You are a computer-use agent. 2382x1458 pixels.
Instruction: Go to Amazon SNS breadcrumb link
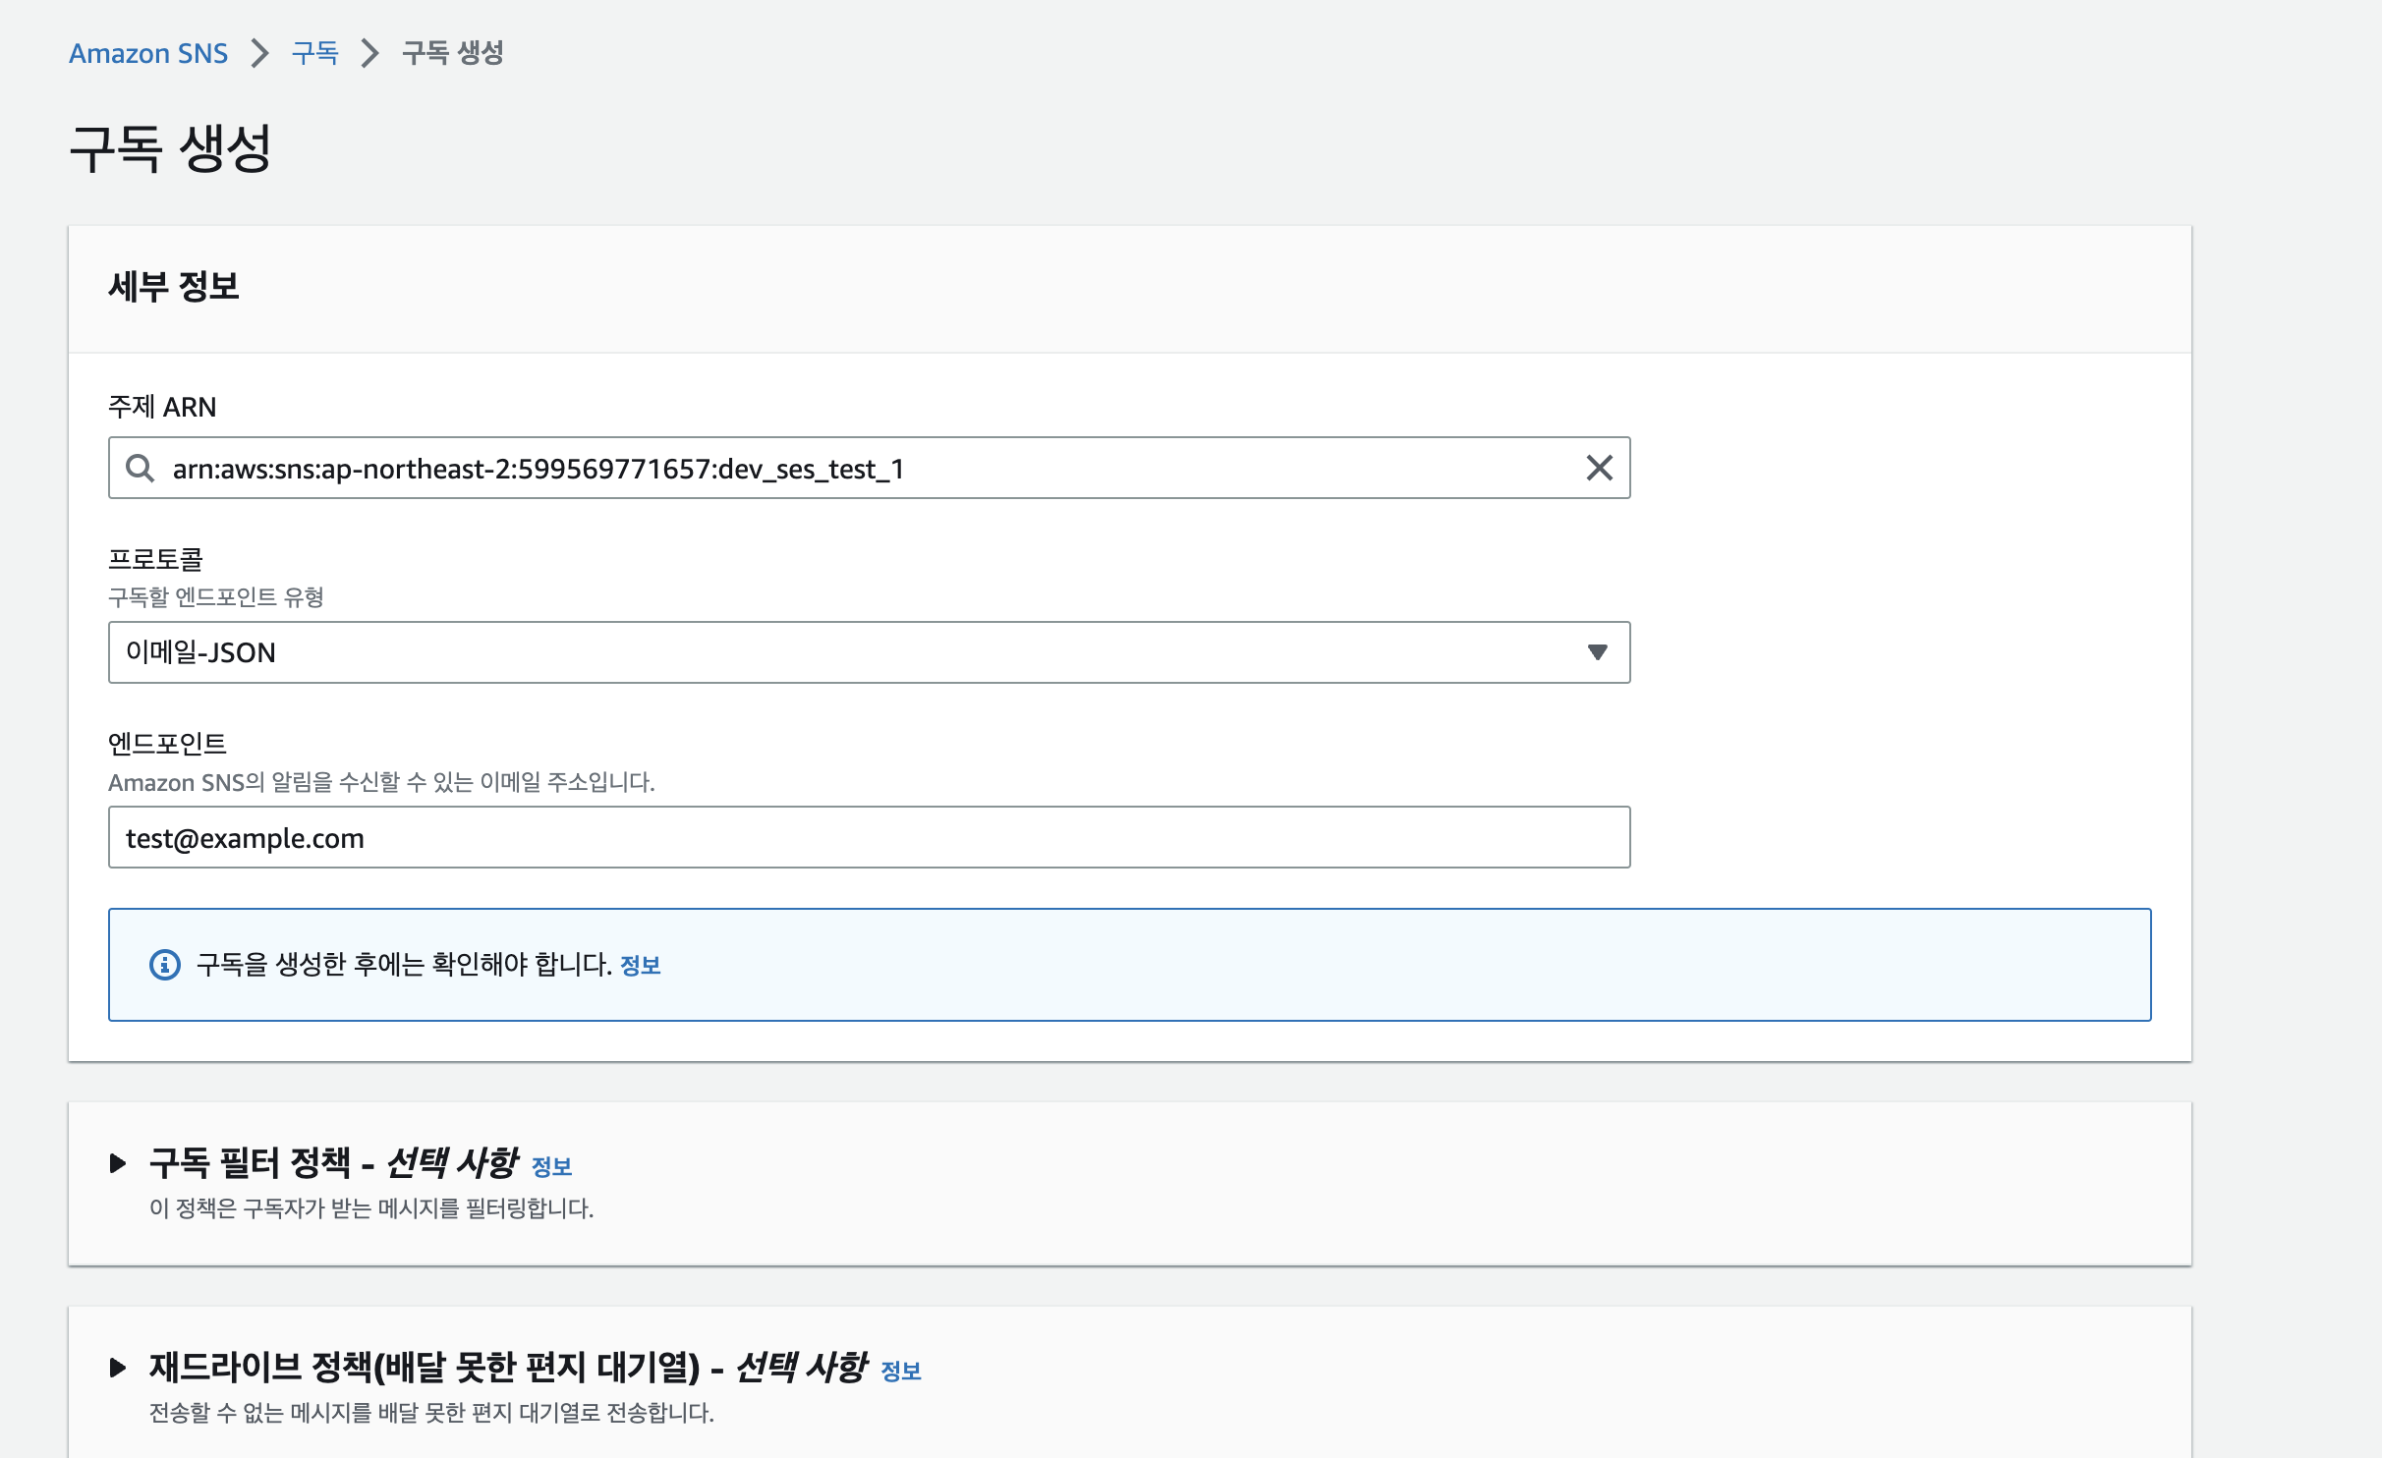click(x=148, y=53)
